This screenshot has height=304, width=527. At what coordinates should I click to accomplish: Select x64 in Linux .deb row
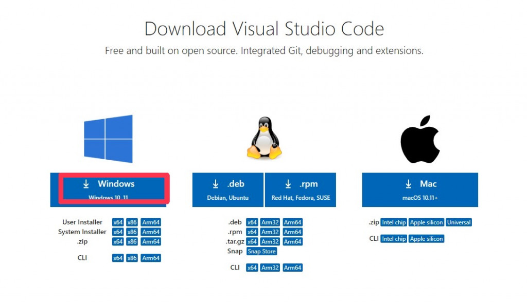point(252,222)
